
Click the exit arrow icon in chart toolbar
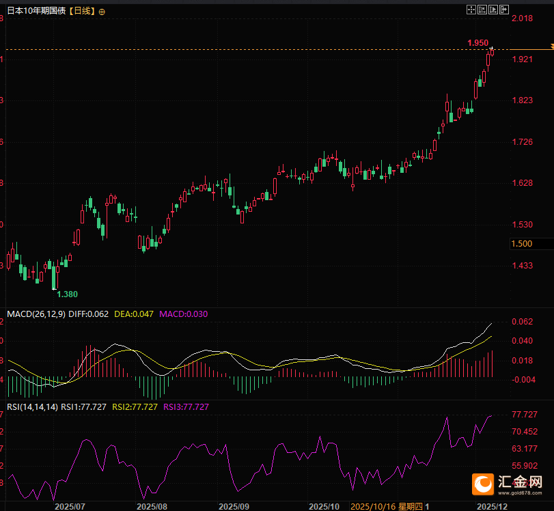pos(504,10)
